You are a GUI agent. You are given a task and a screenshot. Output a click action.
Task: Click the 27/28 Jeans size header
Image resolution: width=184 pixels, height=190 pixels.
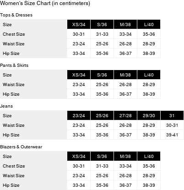click(125, 115)
